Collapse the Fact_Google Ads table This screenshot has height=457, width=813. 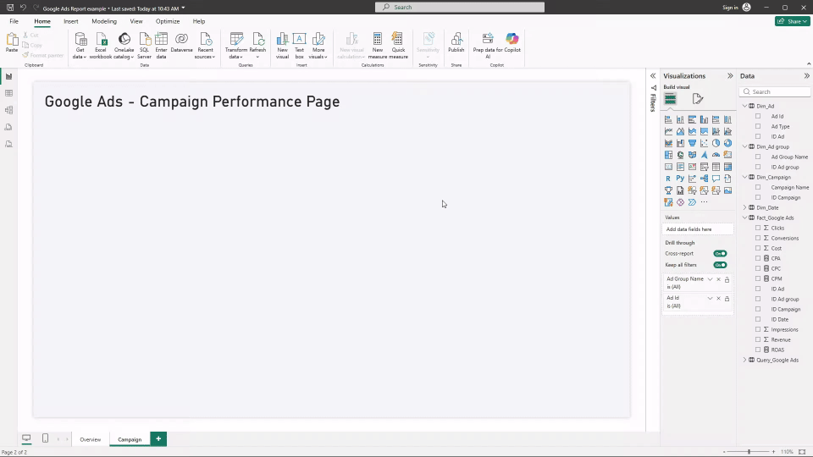tap(745, 217)
